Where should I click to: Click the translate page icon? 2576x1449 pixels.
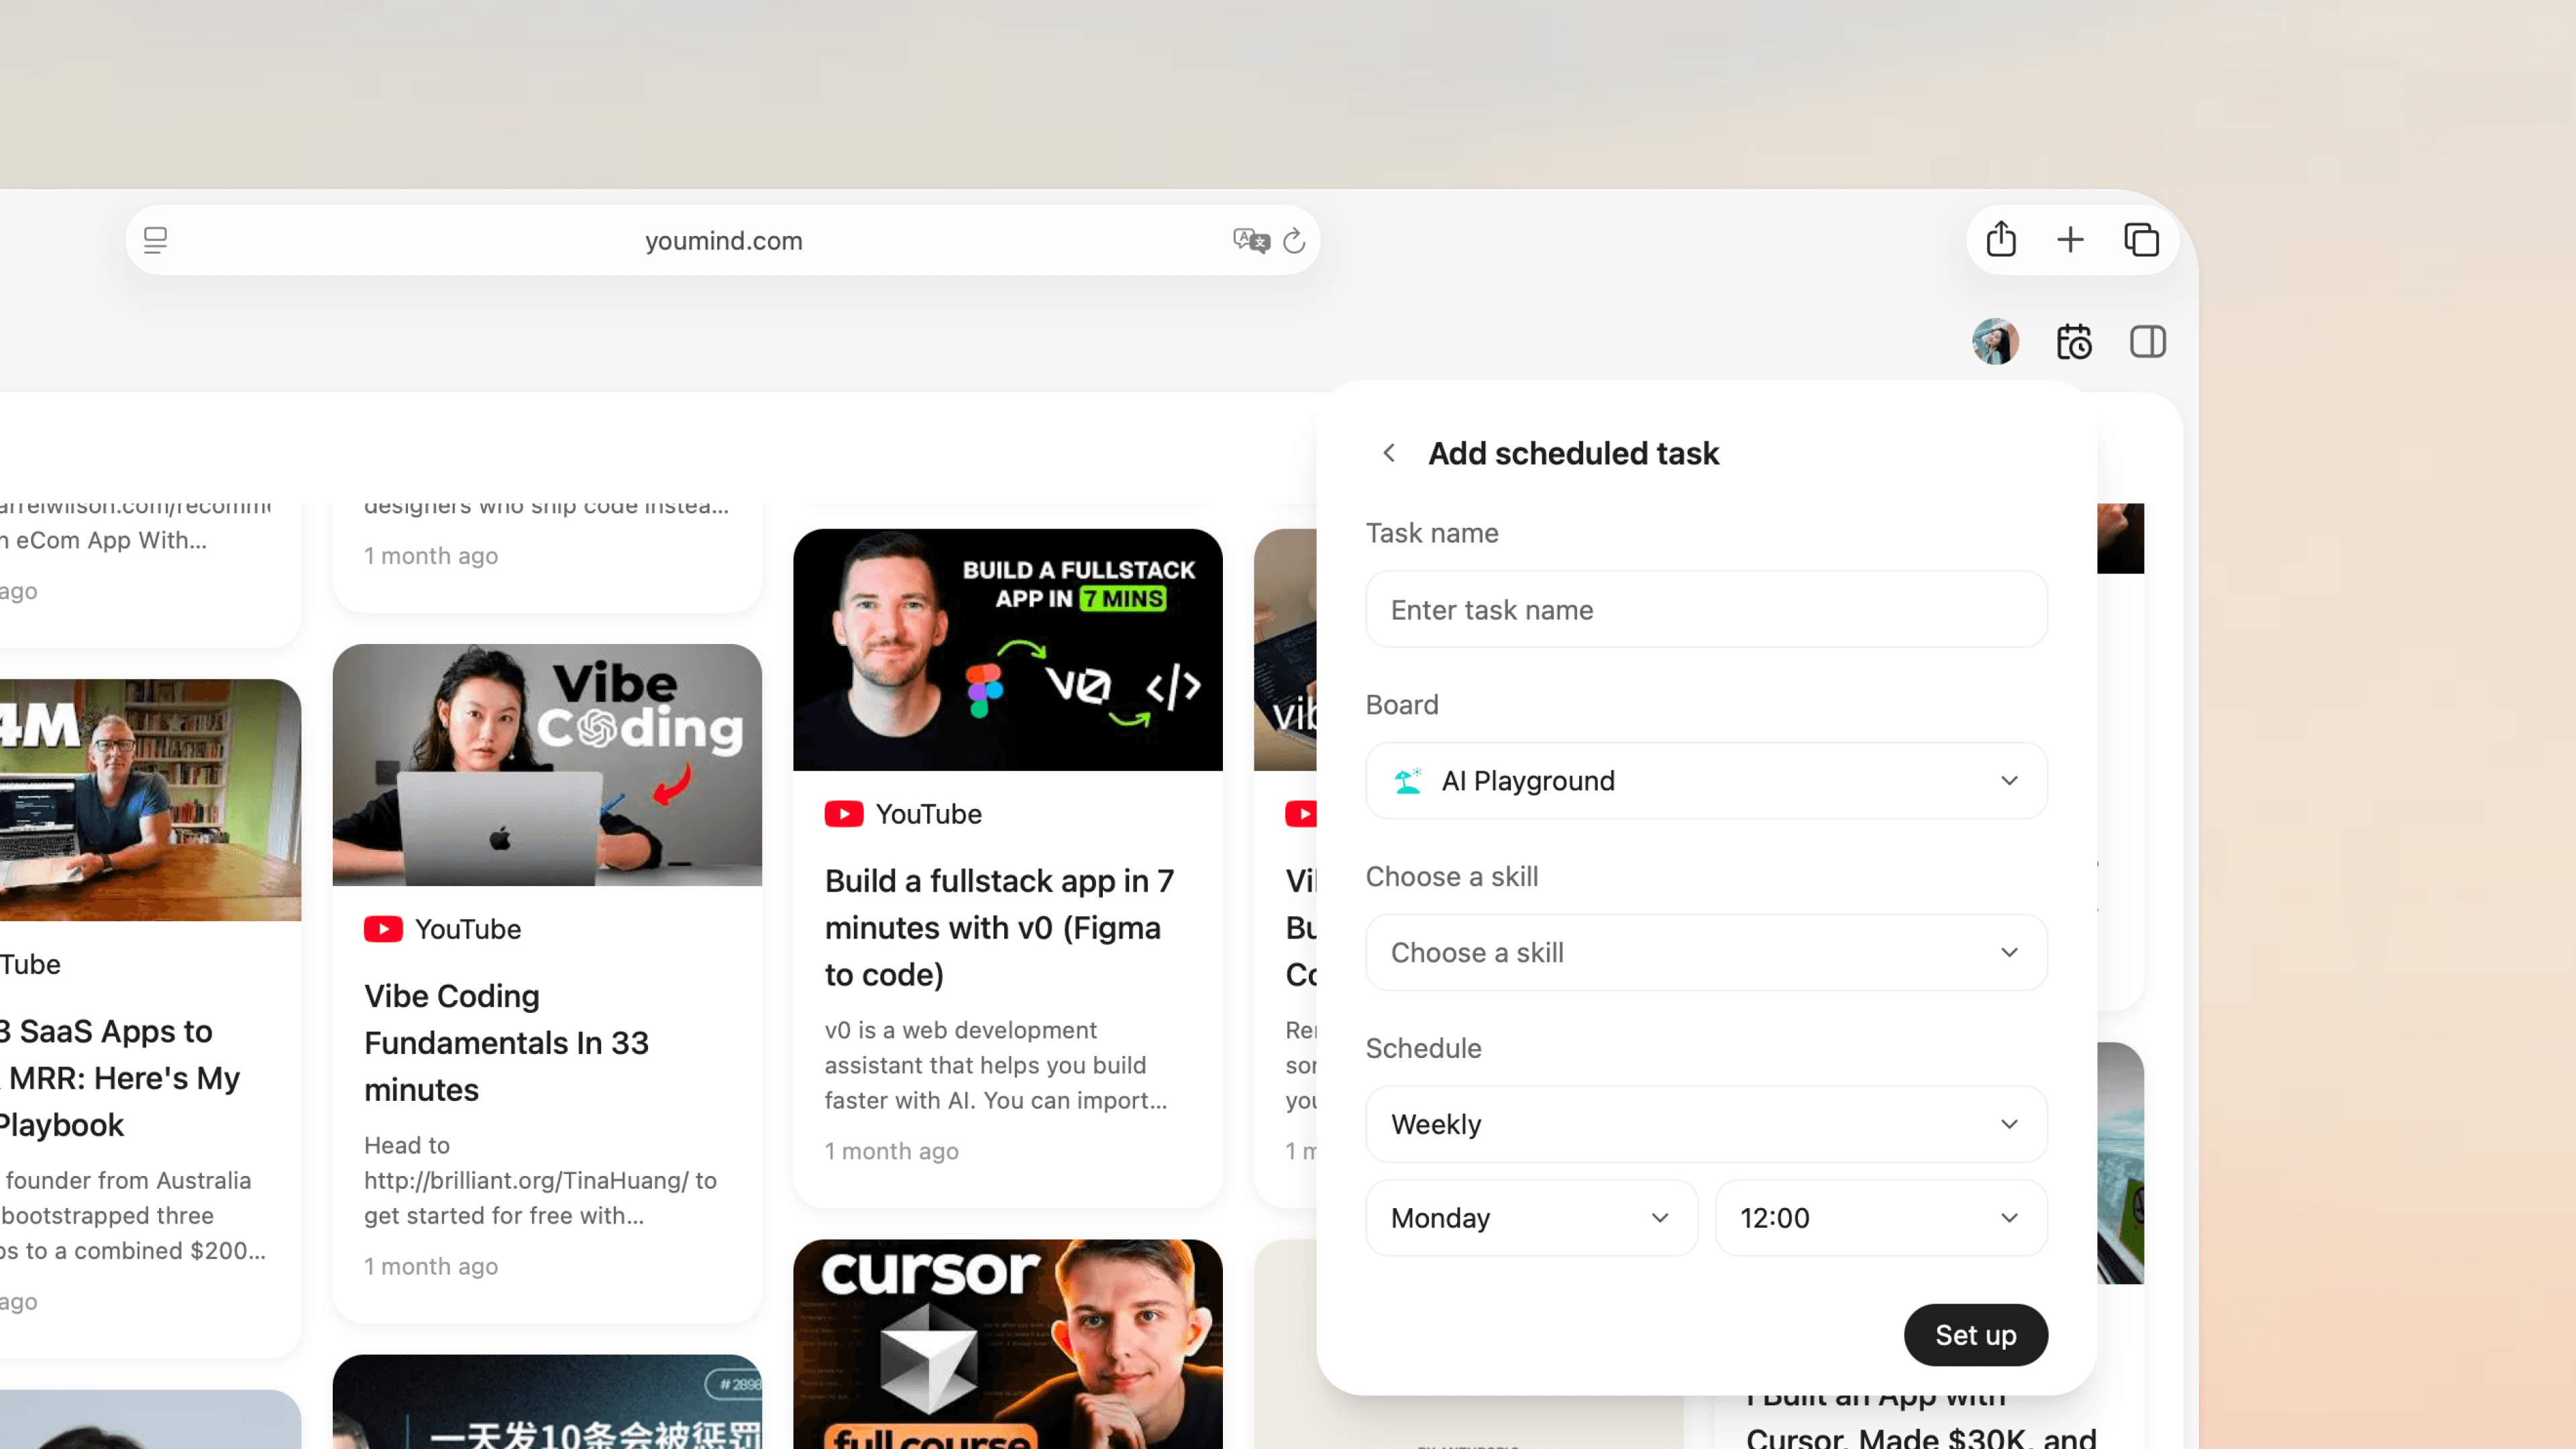(1251, 240)
